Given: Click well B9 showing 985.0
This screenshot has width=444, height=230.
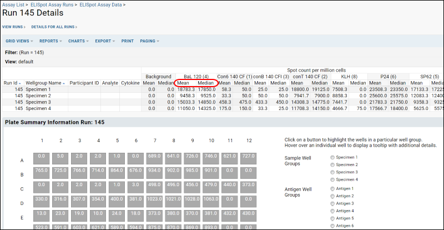Looking at the screenshot, I should tap(192, 173).
